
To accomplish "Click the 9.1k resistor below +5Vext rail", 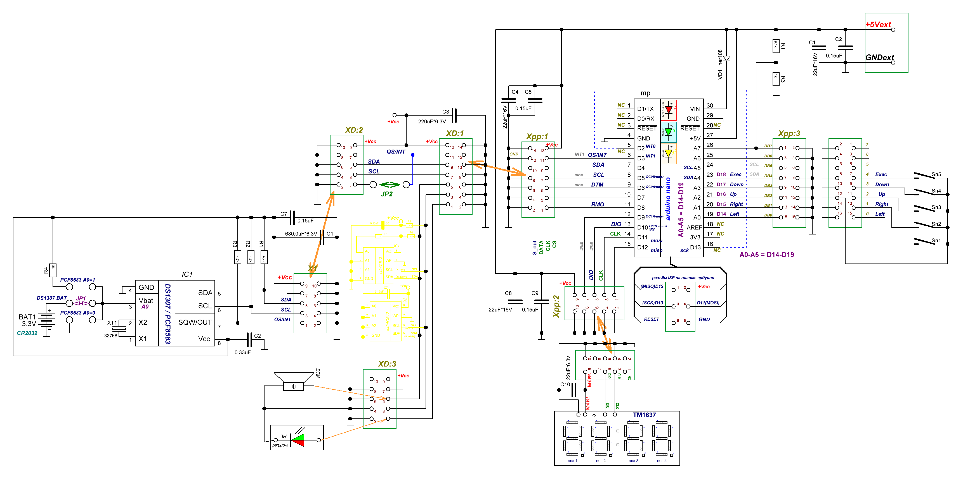I will tap(776, 46).
